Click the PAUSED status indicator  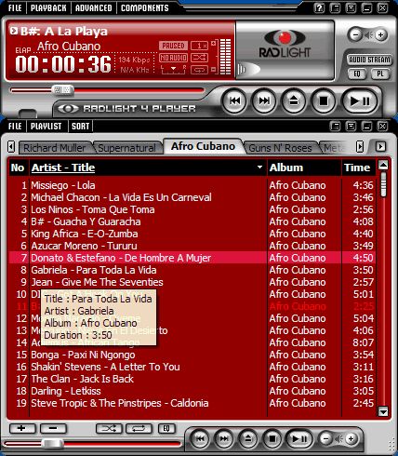[x=173, y=46]
